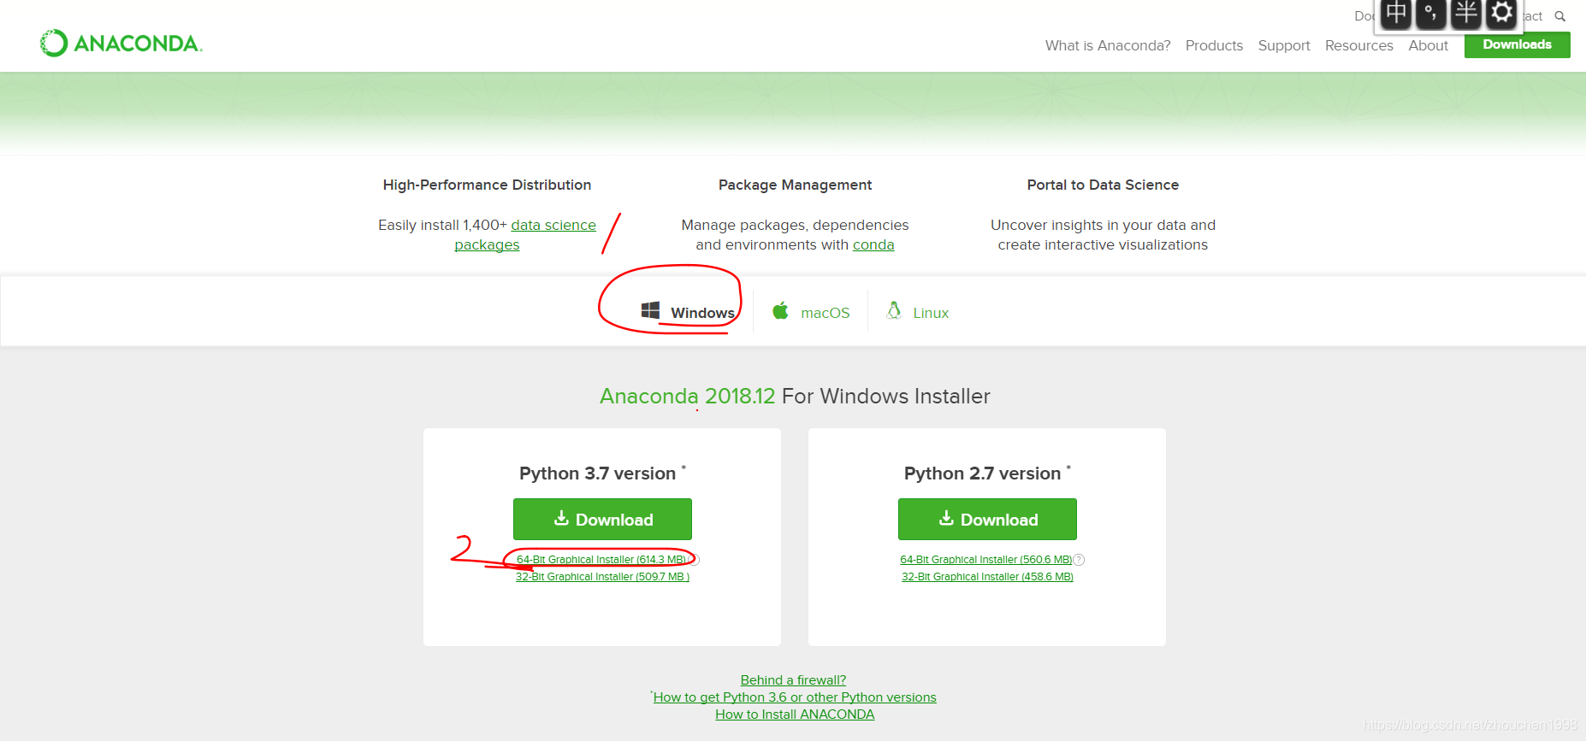Open the About menu
The image size is (1586, 741).
(x=1429, y=45)
